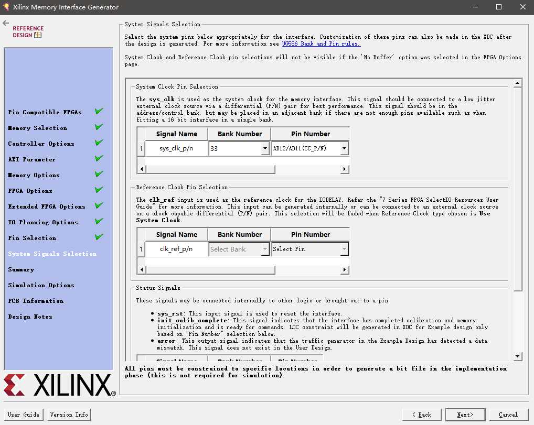
Task: Click checkmark next to IO Planning Options
Action: [99, 221]
